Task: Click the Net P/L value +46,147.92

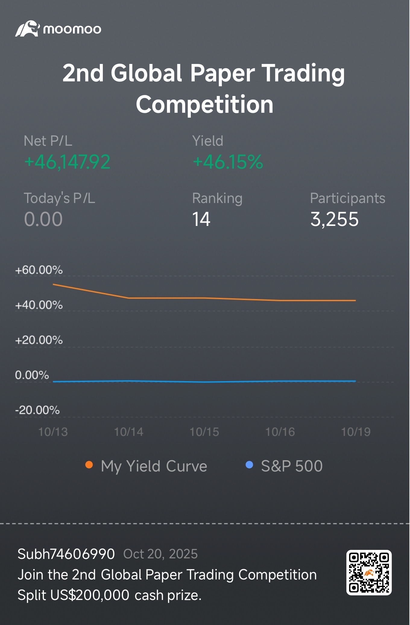Action: click(67, 162)
